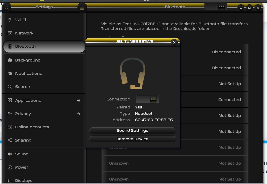Screen dimensions: 267x184
Task: Click the headset image in JBL dialog
Action: tap(133, 73)
